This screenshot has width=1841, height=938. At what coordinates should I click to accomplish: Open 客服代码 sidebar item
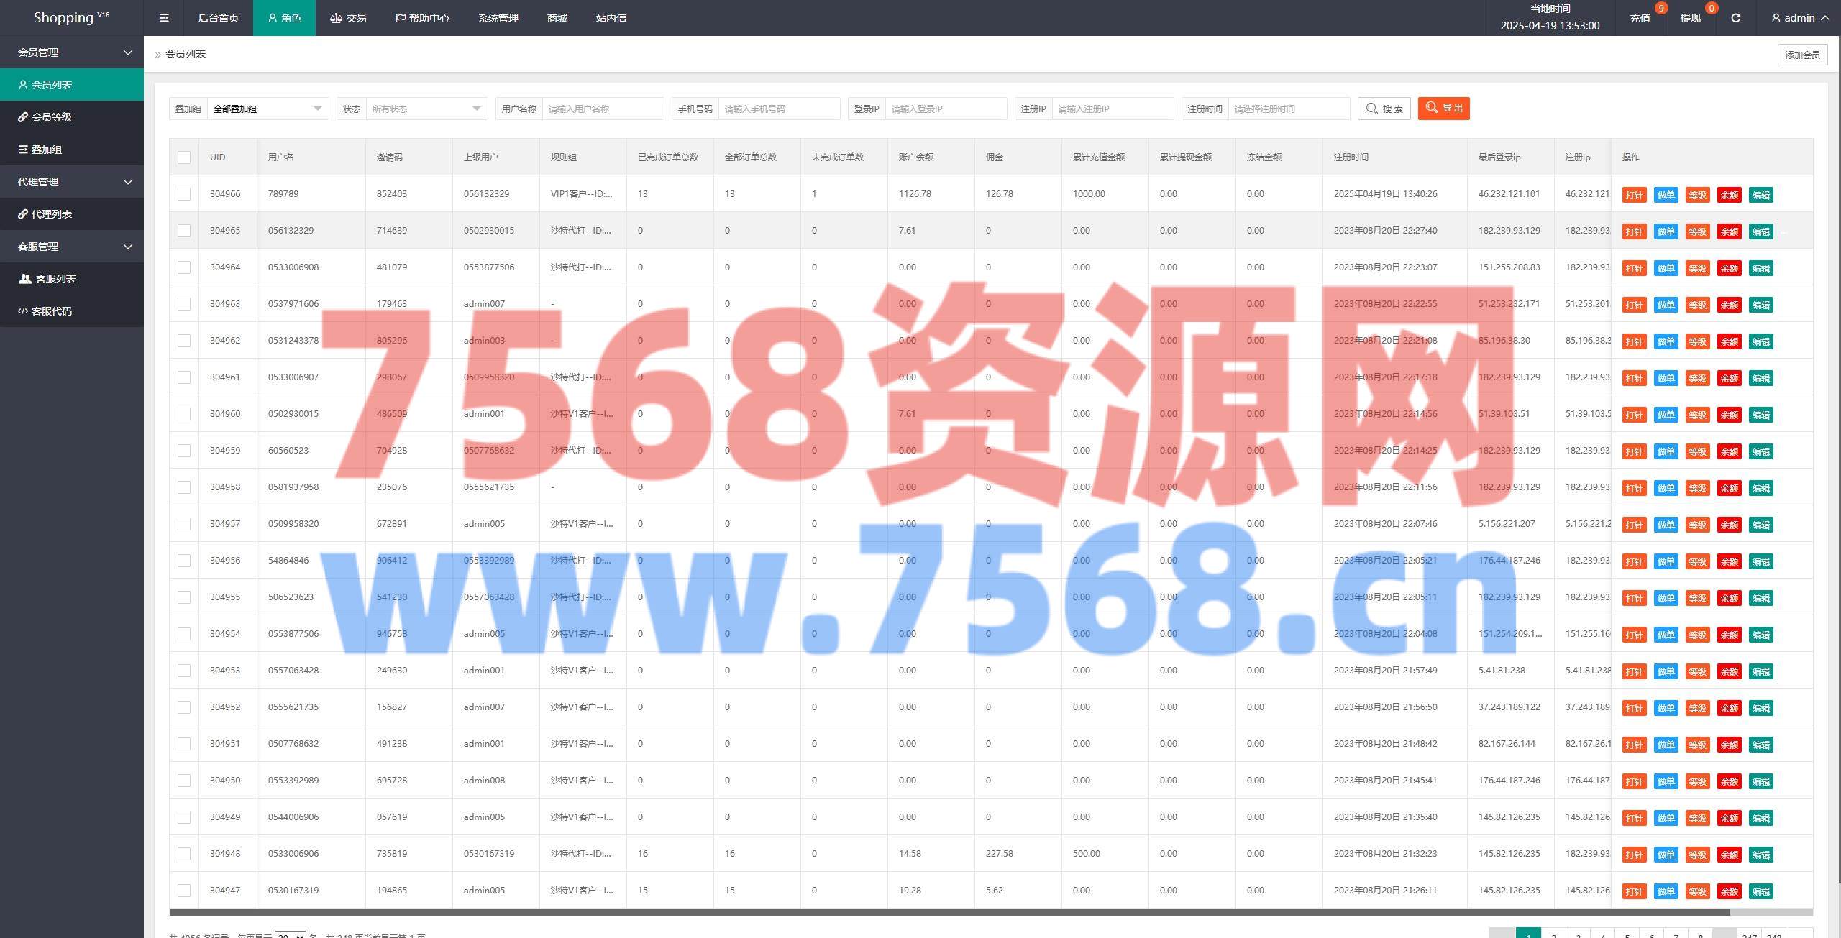coord(51,311)
